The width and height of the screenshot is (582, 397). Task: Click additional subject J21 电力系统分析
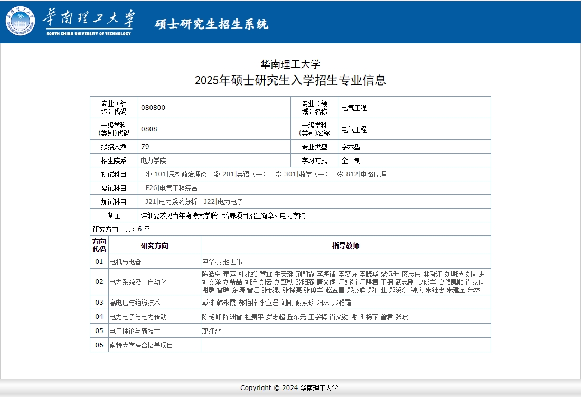pyautogui.click(x=171, y=202)
